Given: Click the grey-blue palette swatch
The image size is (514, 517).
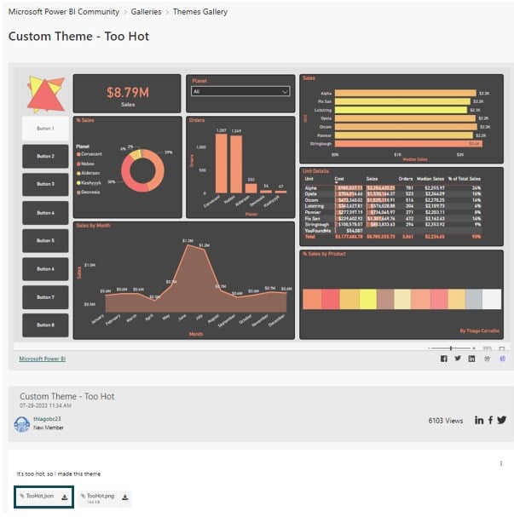Looking at the screenshot, I should point(474,299).
